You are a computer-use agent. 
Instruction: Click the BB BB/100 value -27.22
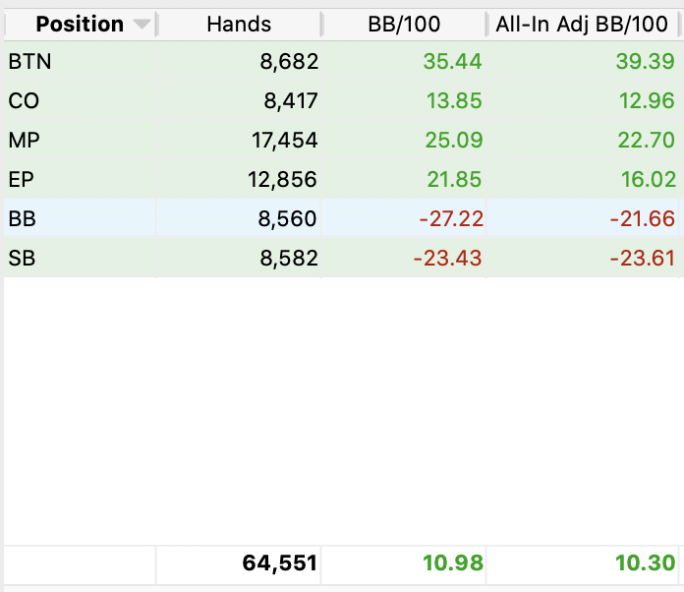click(x=450, y=218)
